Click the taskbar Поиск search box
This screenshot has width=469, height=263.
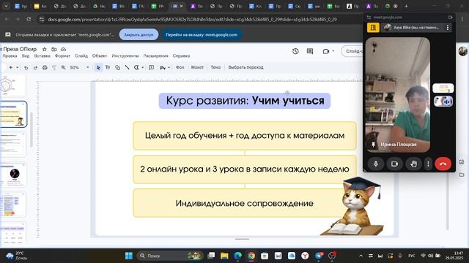170,256
